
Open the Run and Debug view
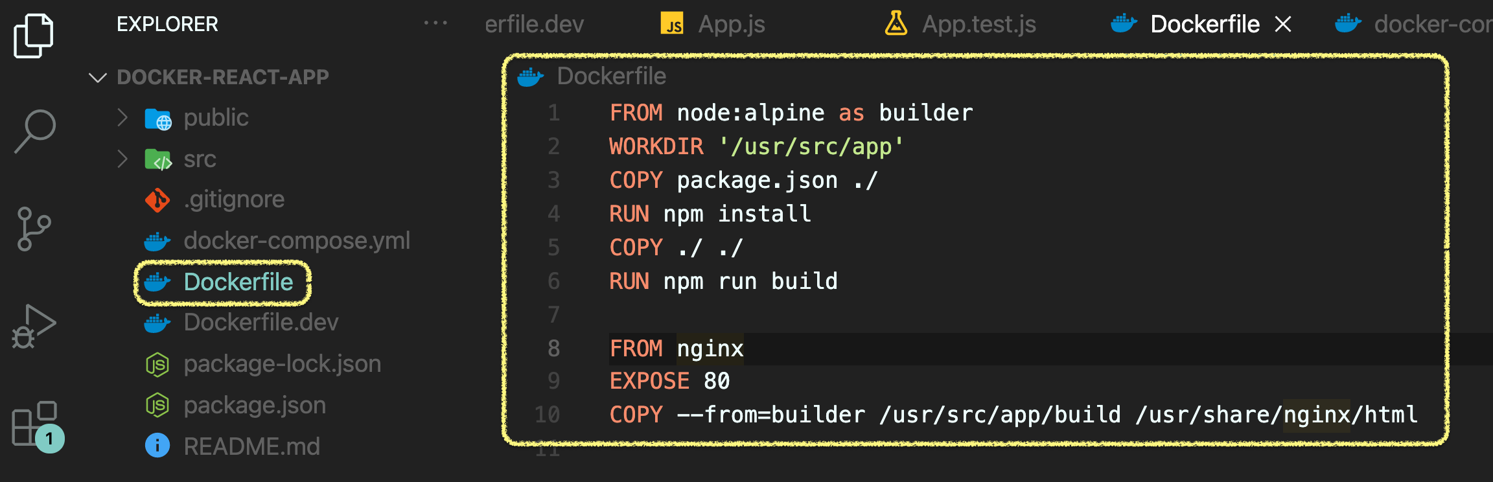(34, 327)
